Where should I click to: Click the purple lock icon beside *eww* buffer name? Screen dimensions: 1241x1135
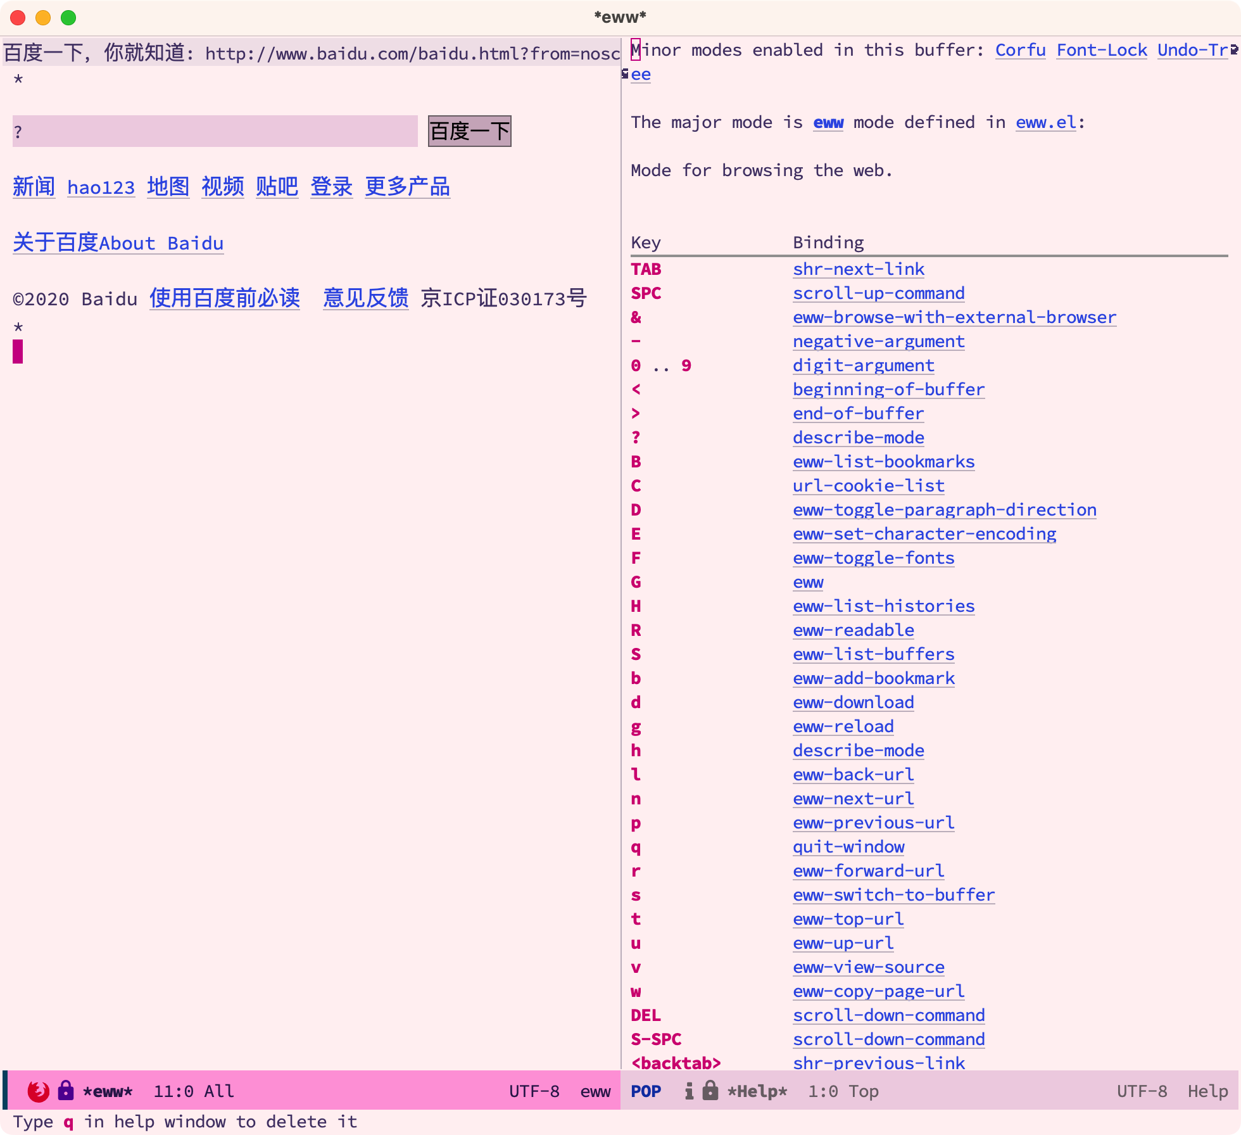point(66,1091)
